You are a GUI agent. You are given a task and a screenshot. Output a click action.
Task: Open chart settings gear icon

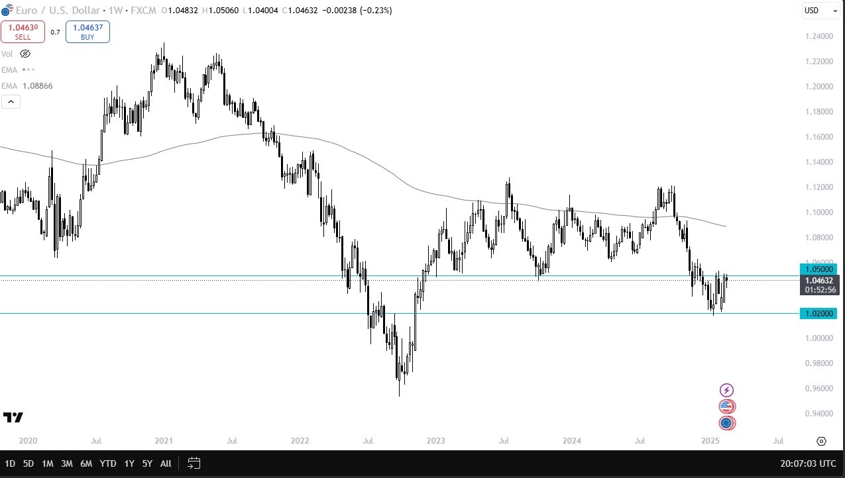pyautogui.click(x=821, y=441)
